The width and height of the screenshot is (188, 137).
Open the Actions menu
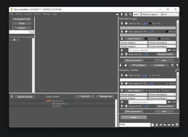tap(19, 14)
